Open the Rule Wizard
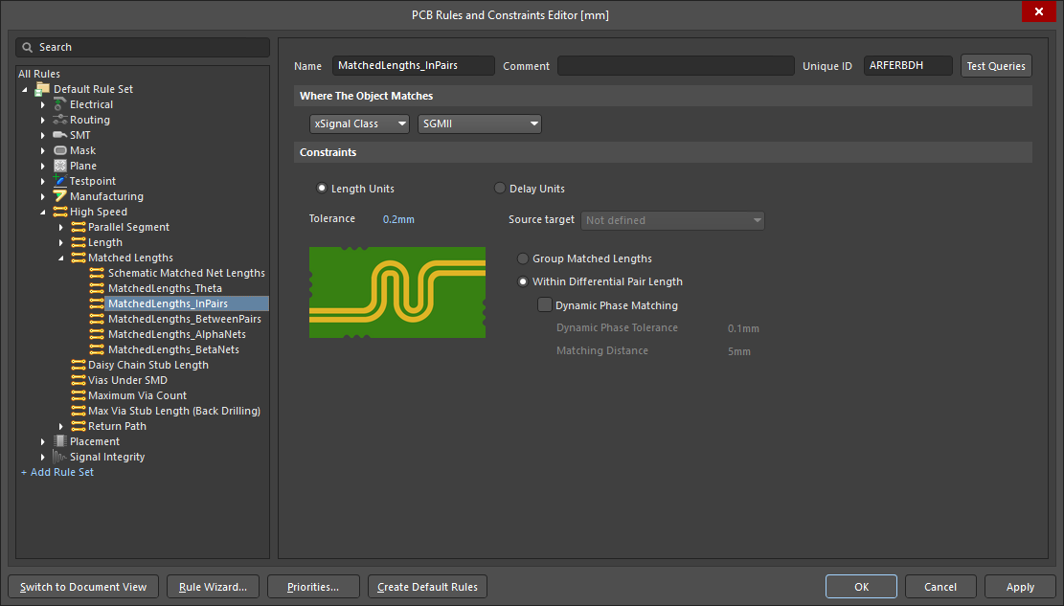The height and width of the screenshot is (606, 1064). [213, 587]
